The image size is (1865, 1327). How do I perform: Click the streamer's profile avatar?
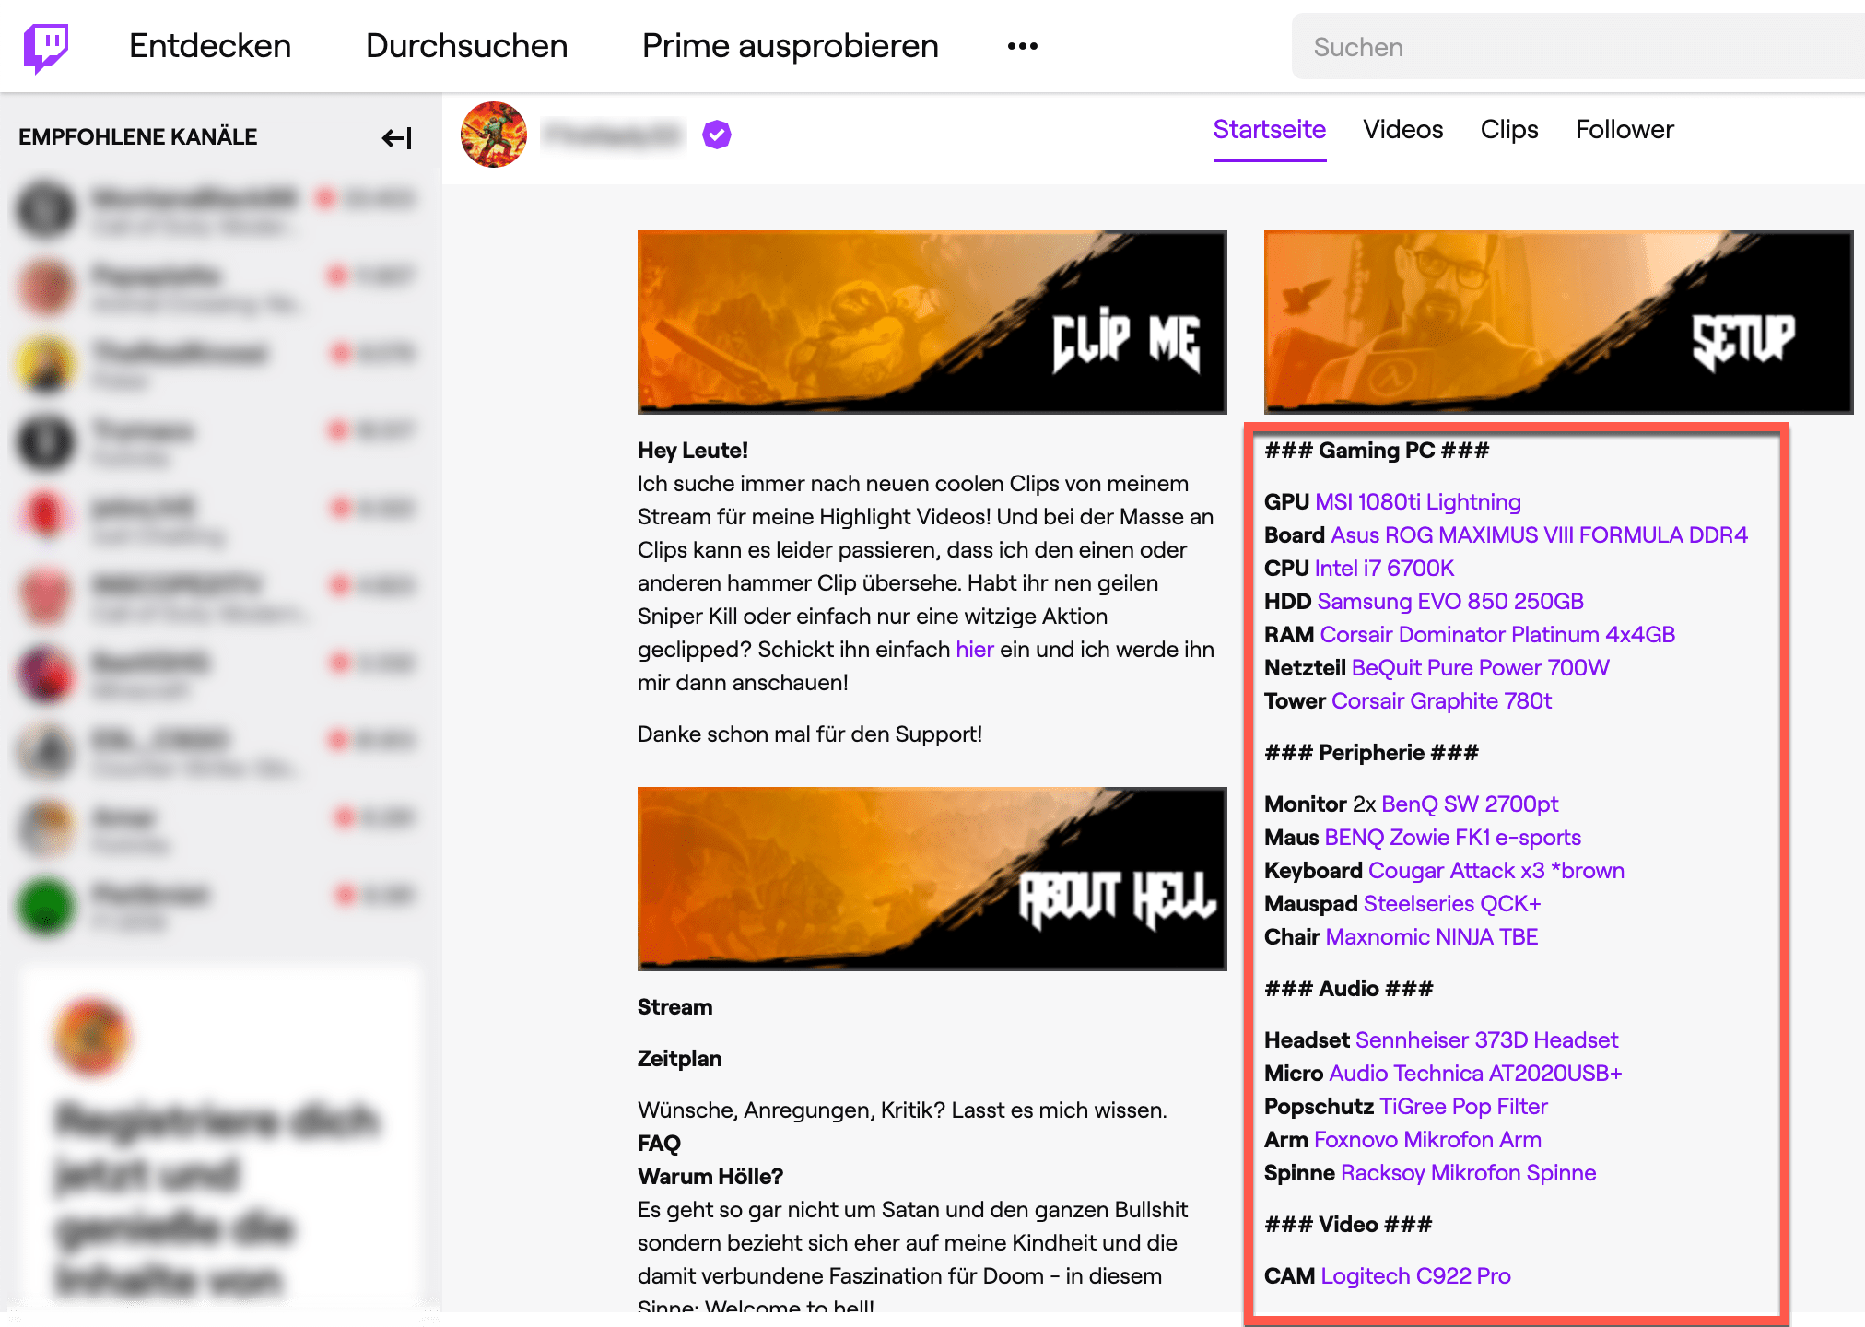[494, 135]
